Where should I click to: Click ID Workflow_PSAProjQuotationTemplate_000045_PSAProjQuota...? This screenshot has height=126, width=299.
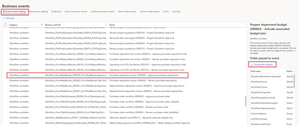coord(77,38)
